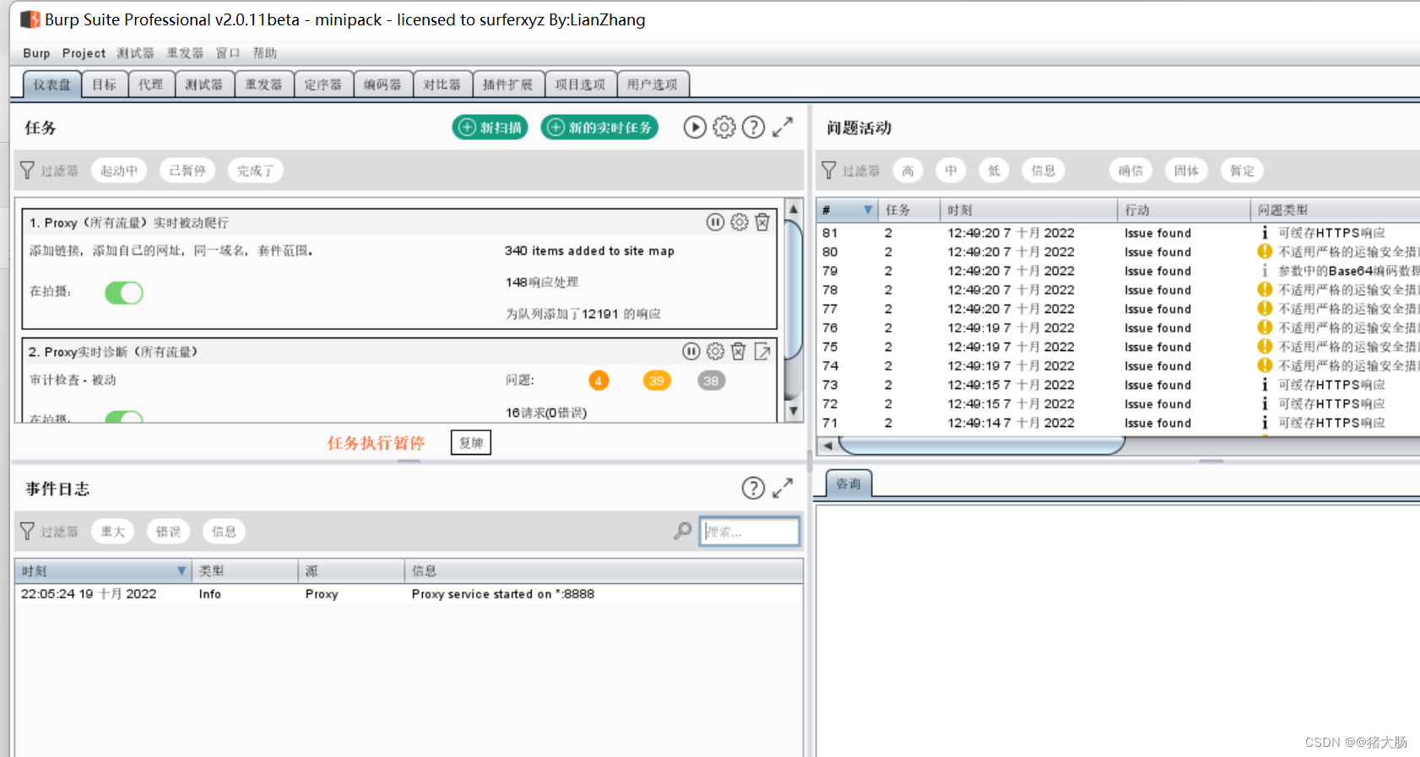Screen dimensions: 1420x757
Task: Pause task 2 Proxy live audit
Action: (691, 351)
